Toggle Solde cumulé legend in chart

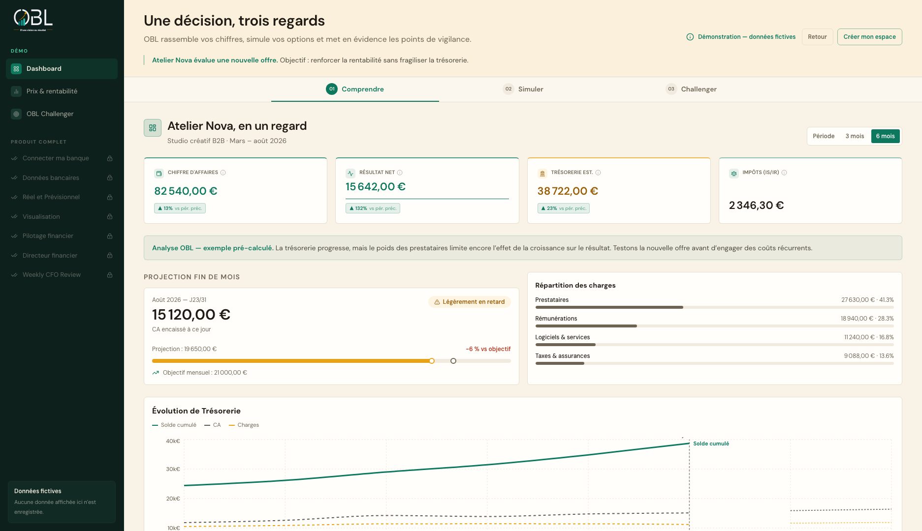(x=174, y=425)
